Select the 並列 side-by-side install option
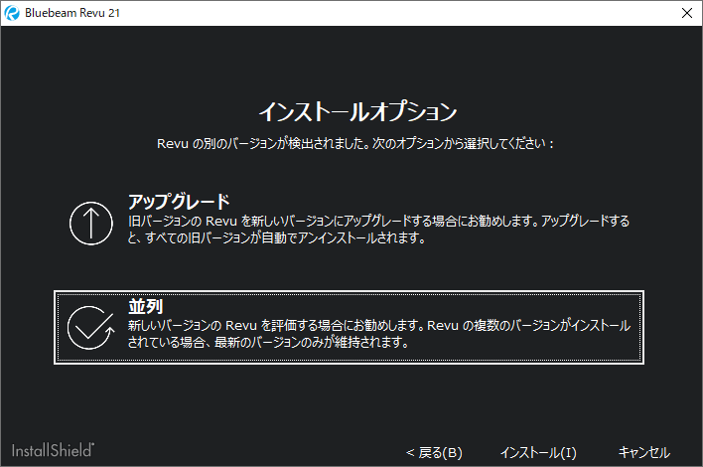 coord(349,328)
